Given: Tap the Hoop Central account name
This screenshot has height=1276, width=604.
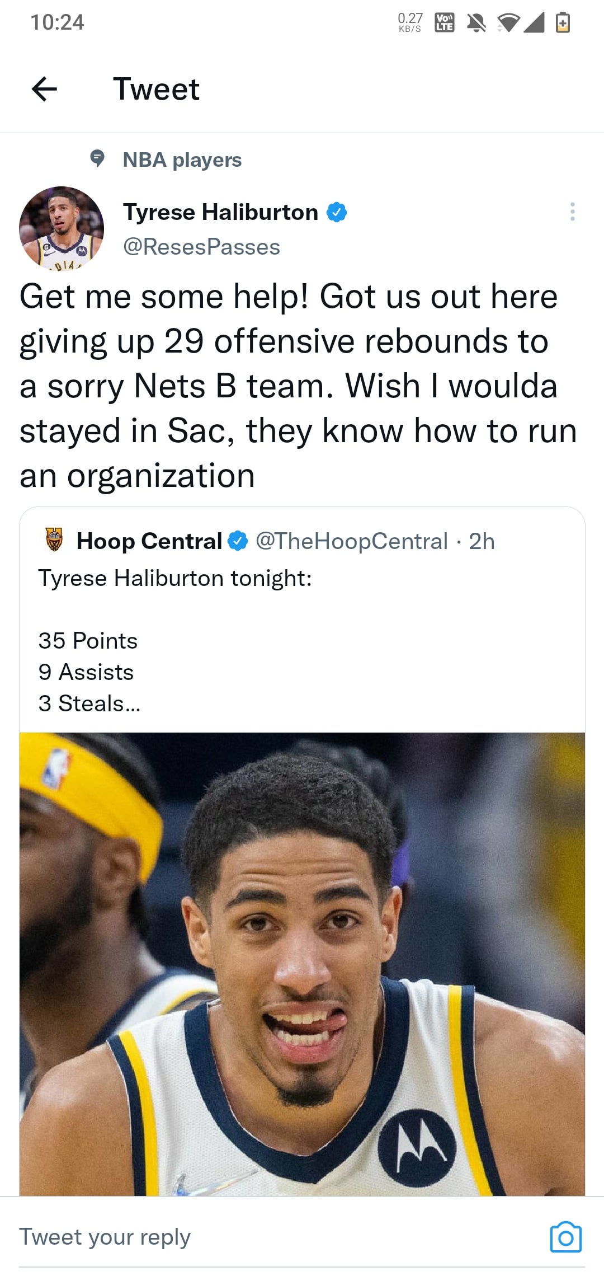Looking at the screenshot, I should click(x=149, y=541).
